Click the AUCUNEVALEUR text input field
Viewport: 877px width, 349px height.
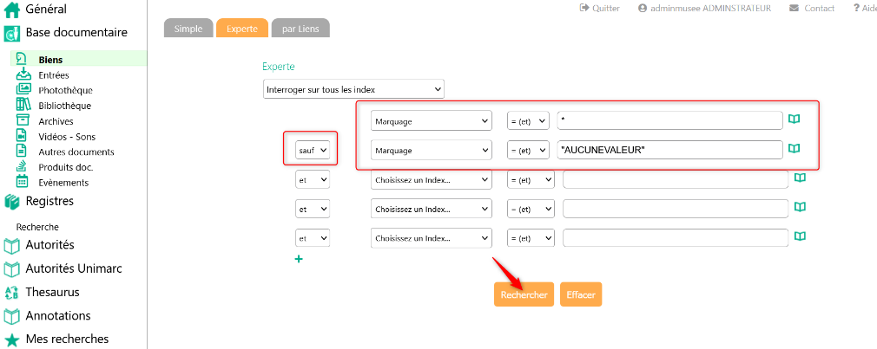pos(669,150)
